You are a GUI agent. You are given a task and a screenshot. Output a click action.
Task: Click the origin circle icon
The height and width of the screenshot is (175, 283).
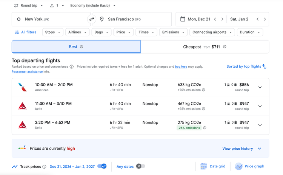click(x=18, y=19)
